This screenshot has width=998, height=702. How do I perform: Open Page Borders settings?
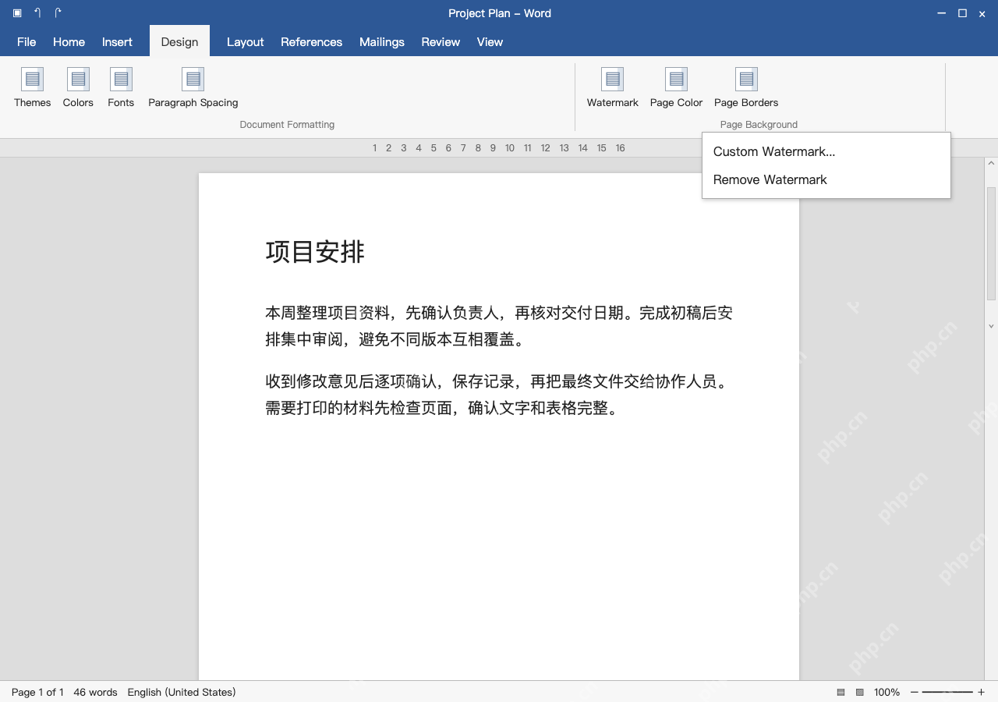click(x=746, y=87)
